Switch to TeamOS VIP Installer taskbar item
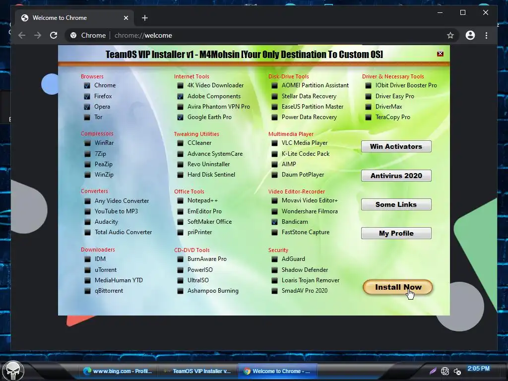Screen dimensions: 508x381 pyautogui.click(x=197, y=371)
